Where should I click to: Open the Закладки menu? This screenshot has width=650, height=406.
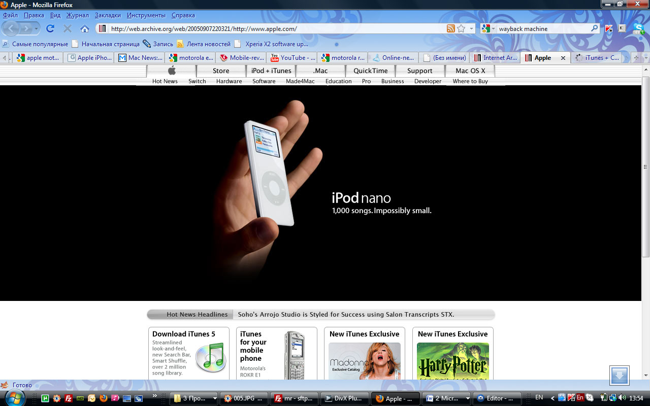pos(108,15)
